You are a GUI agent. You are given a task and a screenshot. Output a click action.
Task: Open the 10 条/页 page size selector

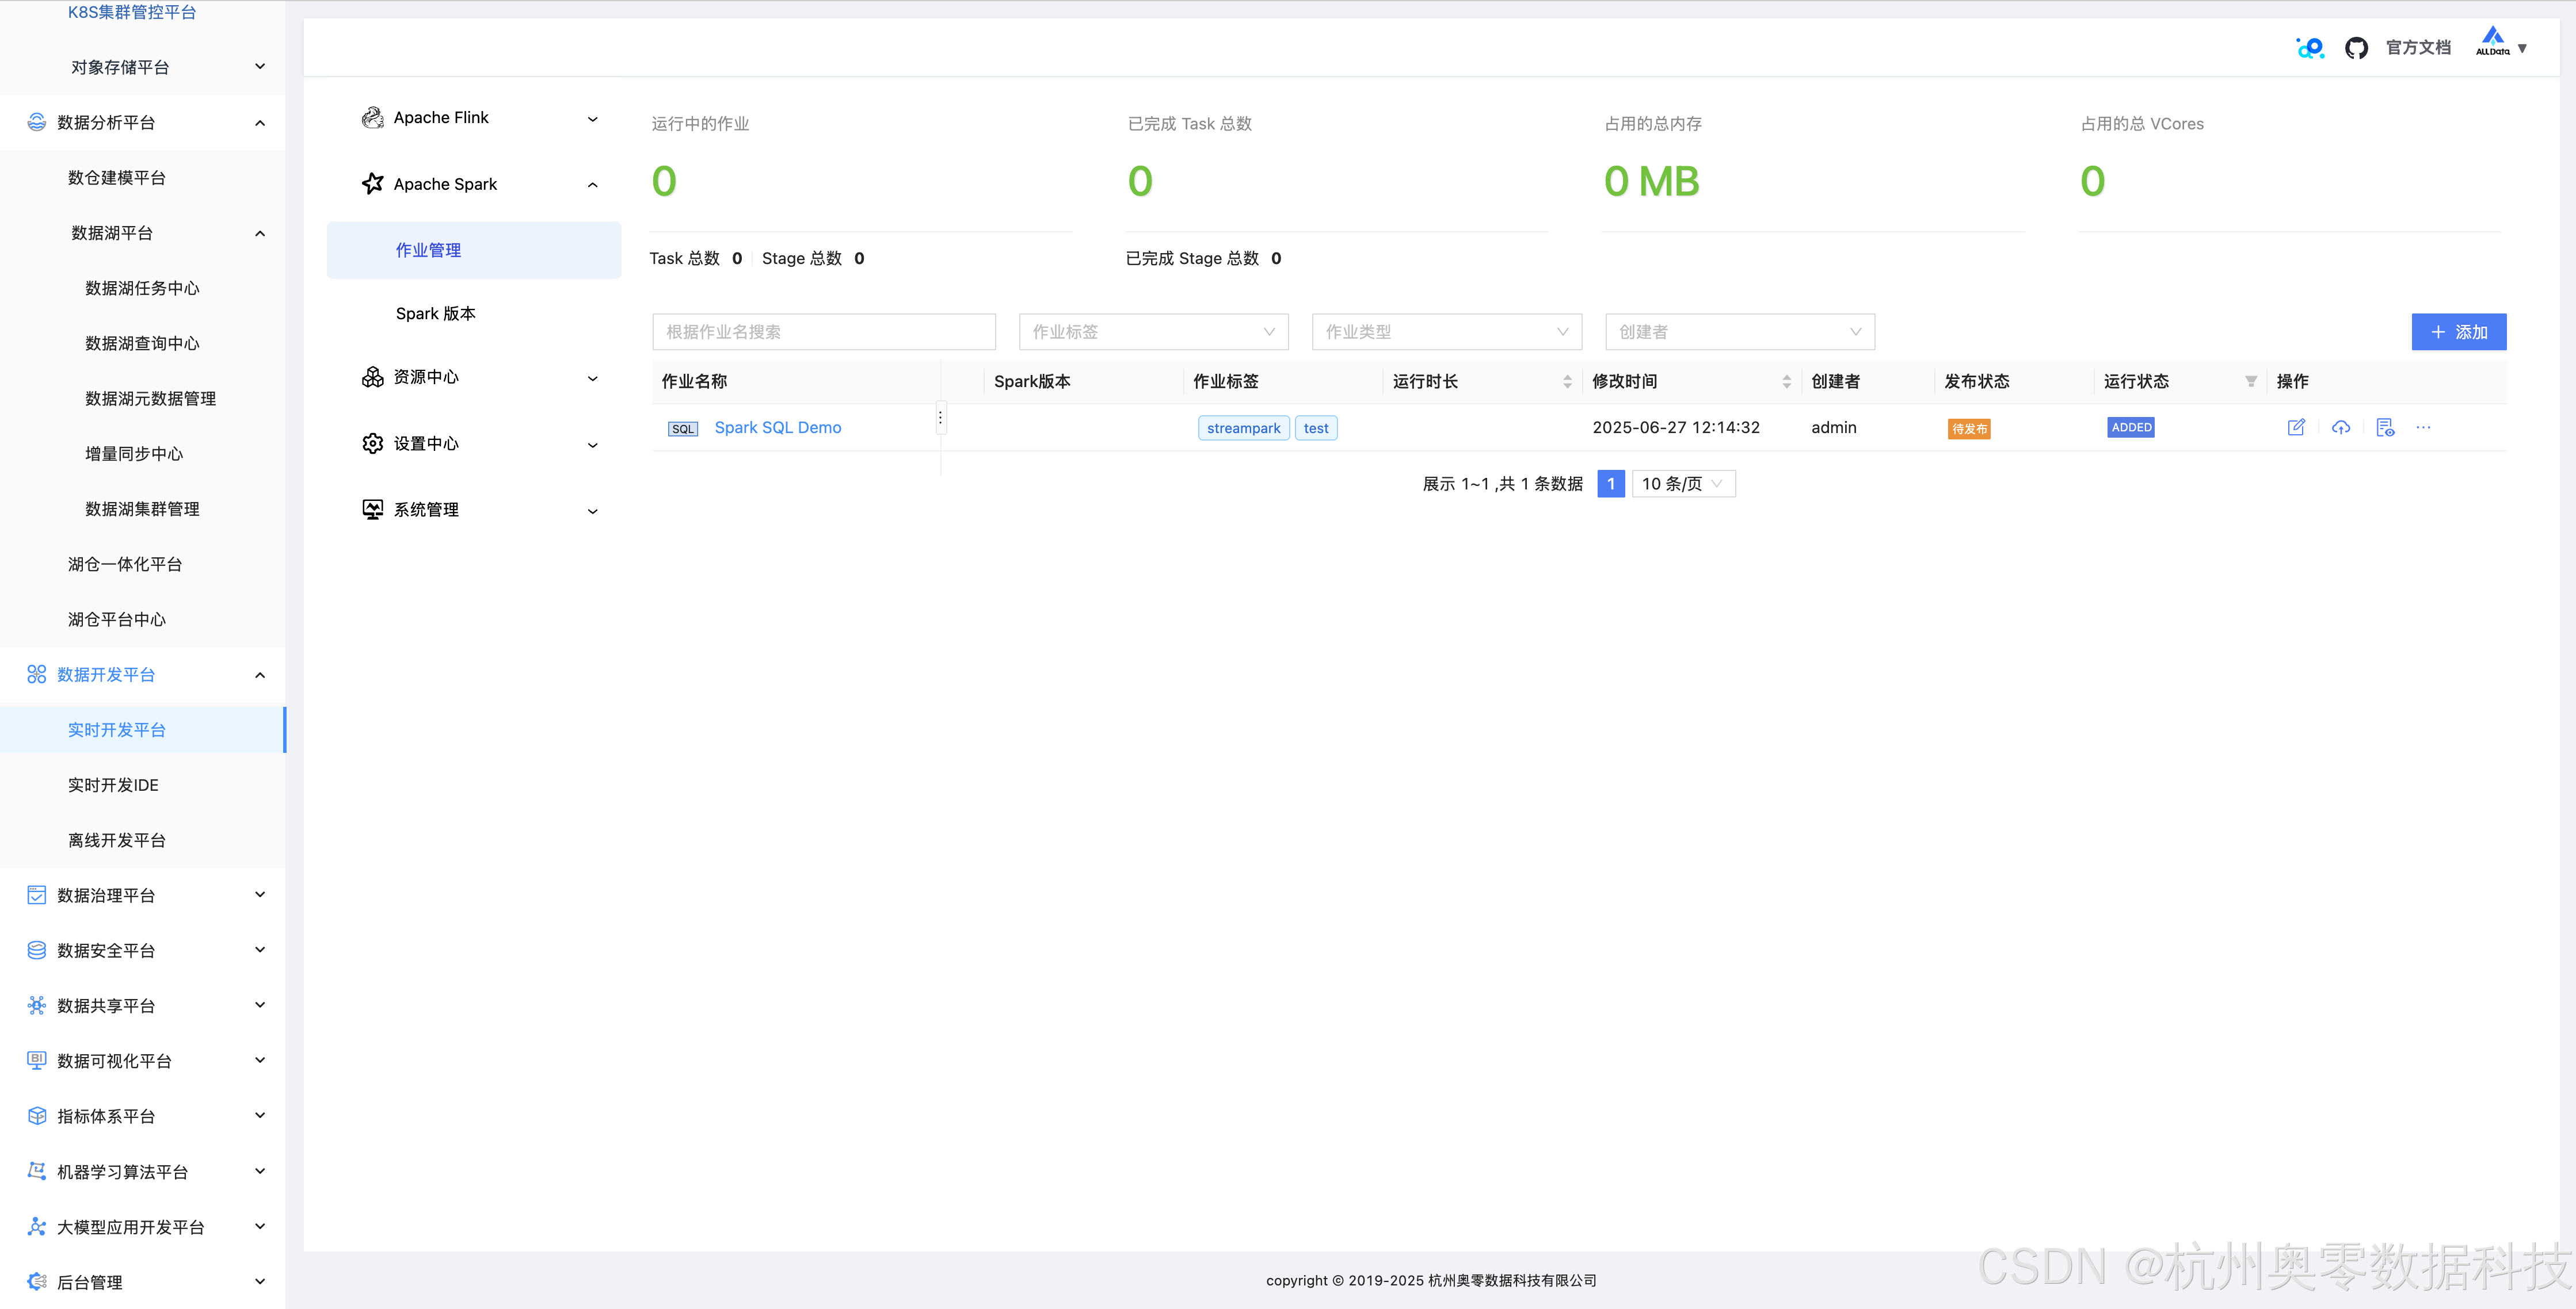[x=1683, y=485]
